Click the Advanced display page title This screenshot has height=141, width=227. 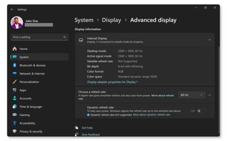(153, 20)
